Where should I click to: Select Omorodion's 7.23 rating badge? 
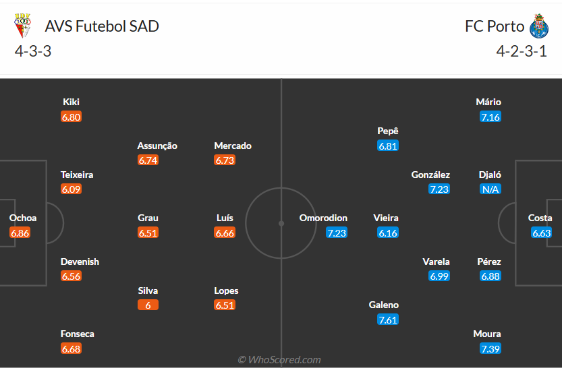coord(336,233)
